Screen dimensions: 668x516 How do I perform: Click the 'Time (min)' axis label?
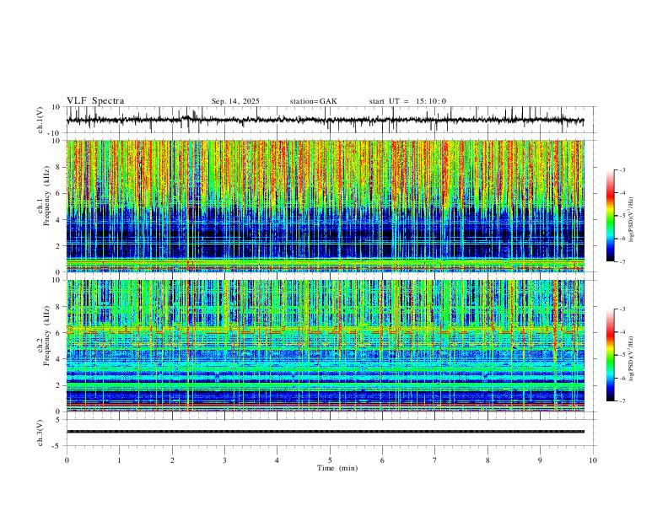[337, 468]
